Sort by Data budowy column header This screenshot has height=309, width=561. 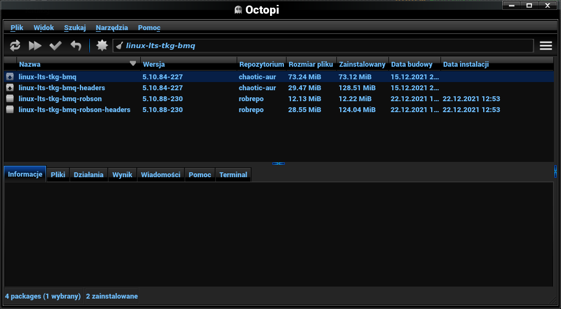pos(415,65)
